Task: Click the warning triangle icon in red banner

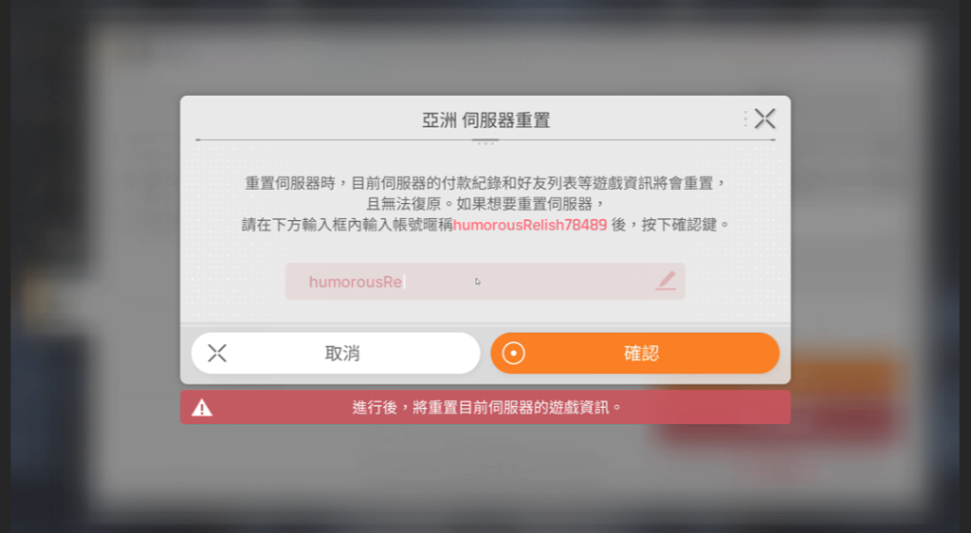Action: pos(202,407)
